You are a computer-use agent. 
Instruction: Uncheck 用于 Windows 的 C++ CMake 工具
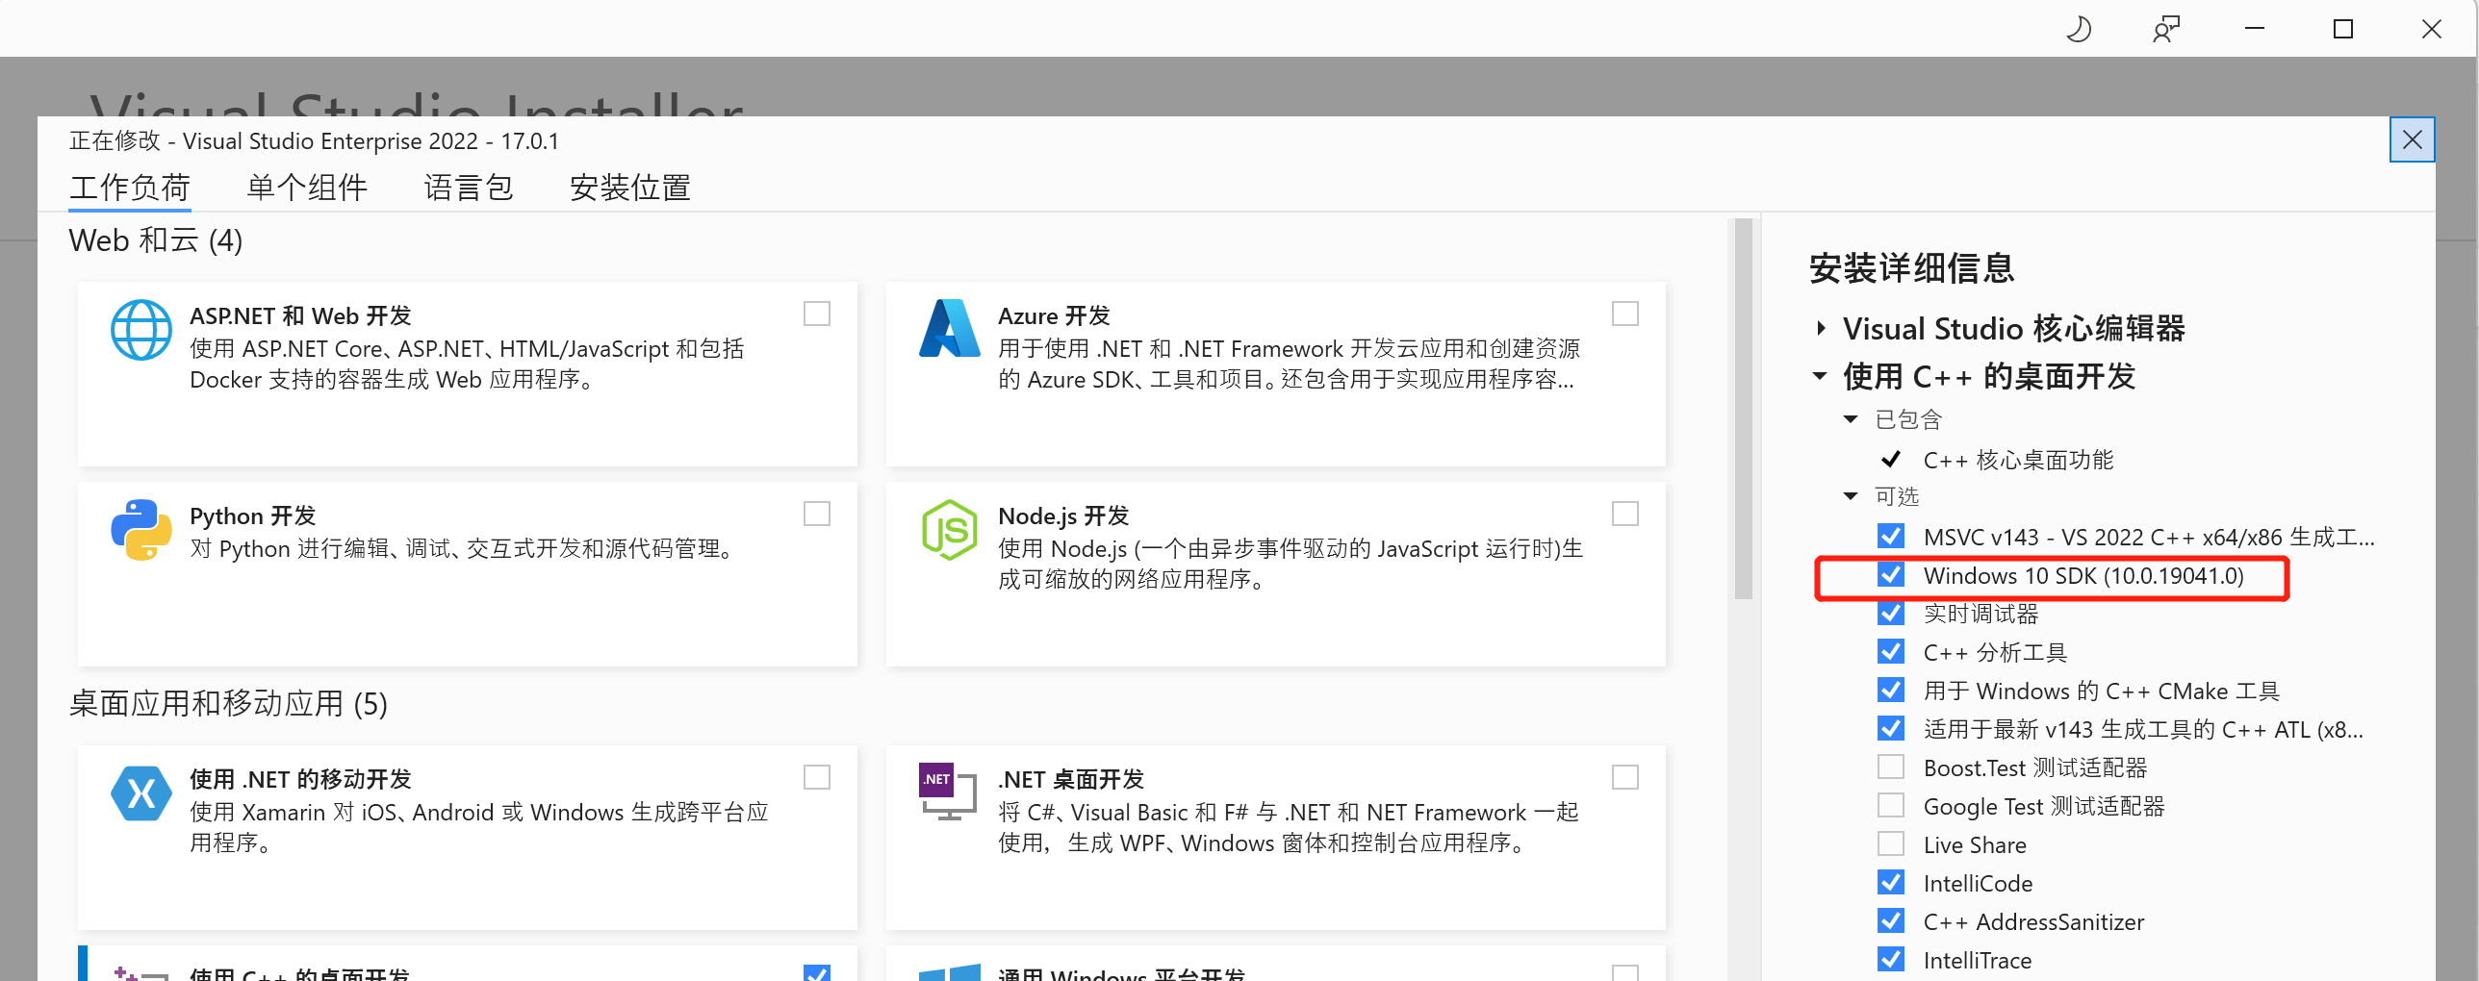[x=1891, y=691]
